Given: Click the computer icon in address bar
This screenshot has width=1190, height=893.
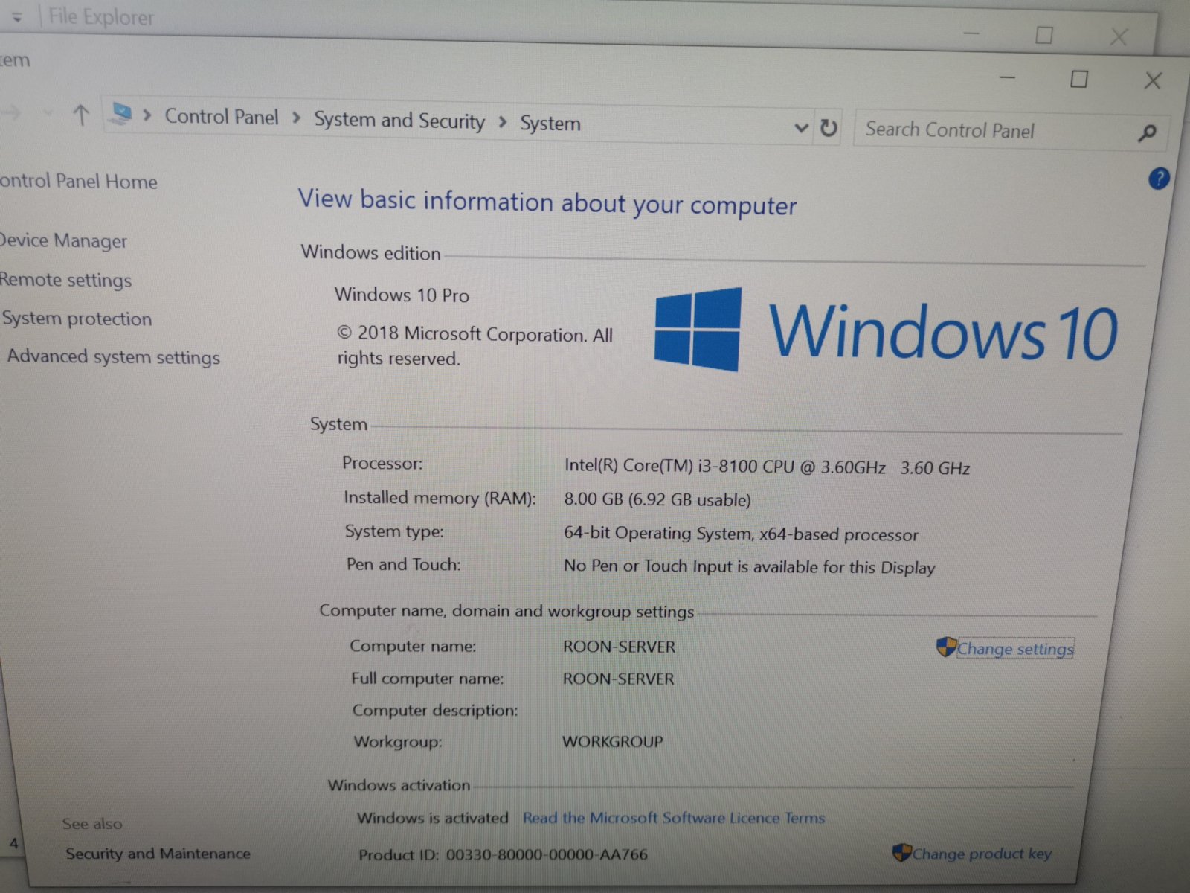Looking at the screenshot, I should [x=120, y=114].
